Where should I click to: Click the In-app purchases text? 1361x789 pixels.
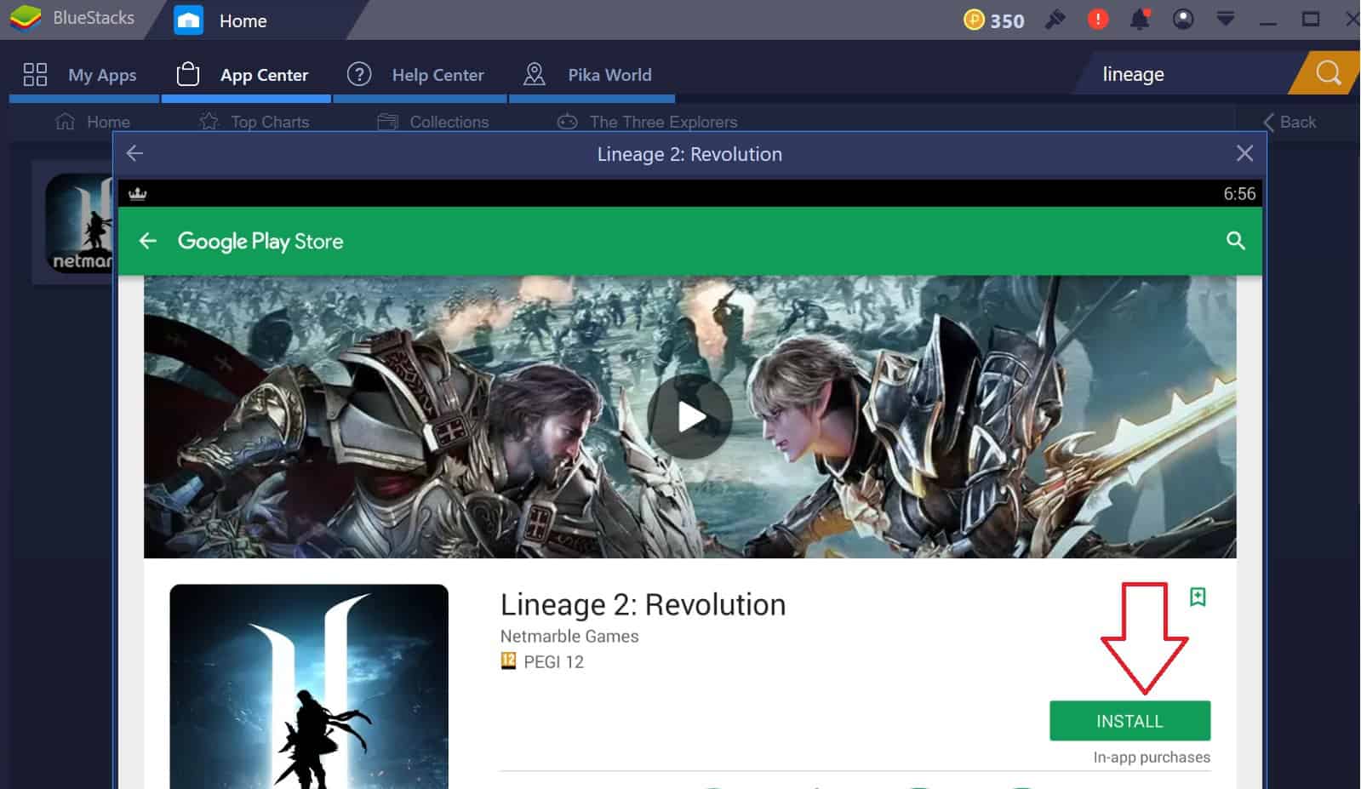point(1152,757)
